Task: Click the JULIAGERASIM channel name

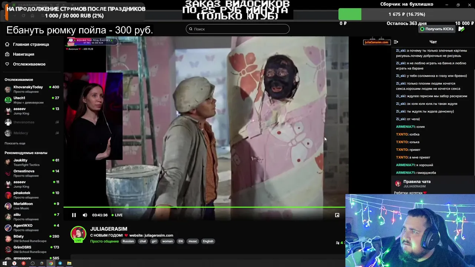Action: point(109,229)
